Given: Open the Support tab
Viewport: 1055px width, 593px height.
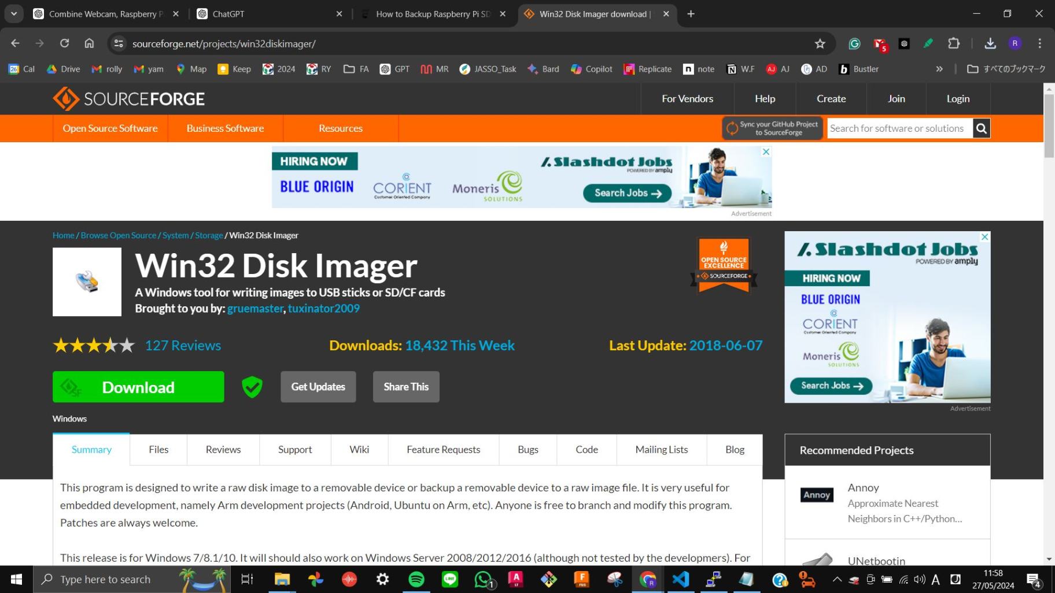Looking at the screenshot, I should [x=295, y=450].
